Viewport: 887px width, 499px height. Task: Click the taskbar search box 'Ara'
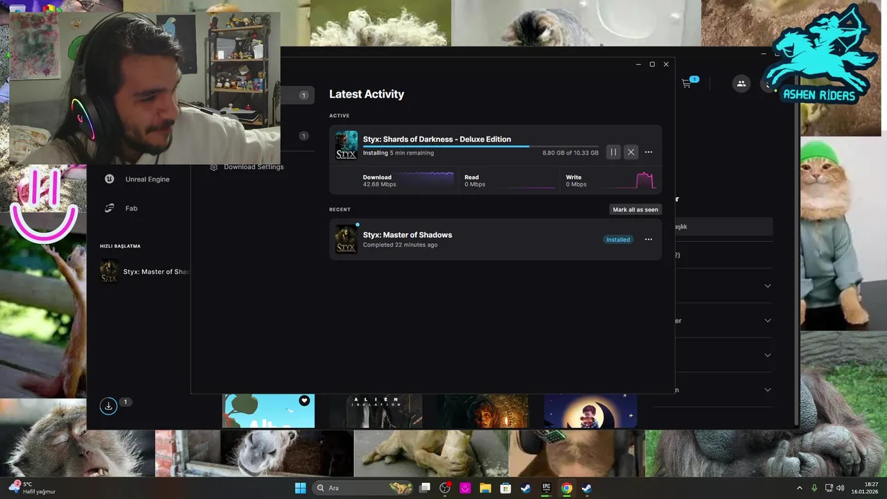click(x=362, y=488)
